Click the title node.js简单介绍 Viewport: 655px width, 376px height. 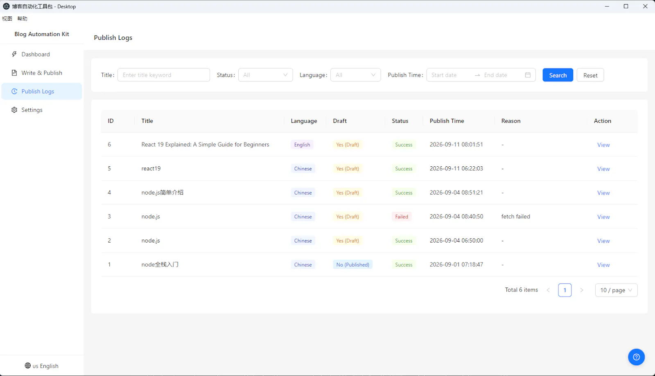click(x=162, y=193)
